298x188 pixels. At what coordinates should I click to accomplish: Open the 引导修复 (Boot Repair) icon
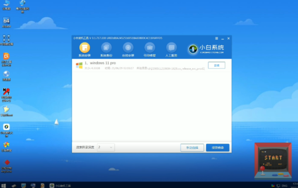click(x=150, y=48)
